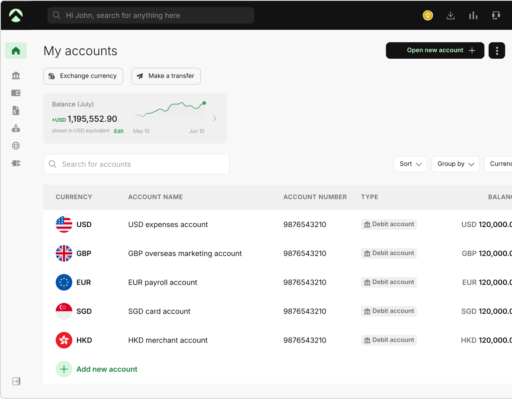Click the USD 120,000 balance value
This screenshot has width=512, height=399.
486,225
